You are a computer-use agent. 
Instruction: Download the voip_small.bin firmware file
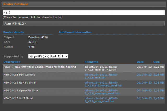click(101, 100)
